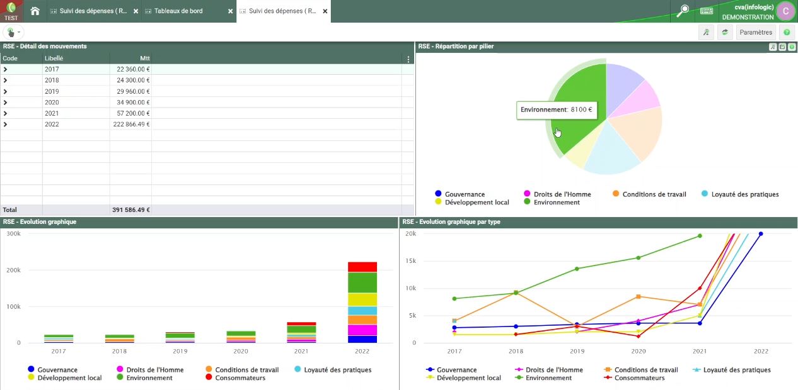Toggle Conditions de travail in bar chart legend

tap(241, 370)
